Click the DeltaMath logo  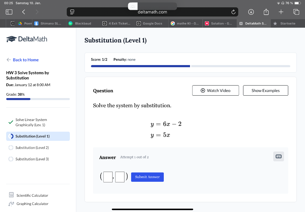27,39
